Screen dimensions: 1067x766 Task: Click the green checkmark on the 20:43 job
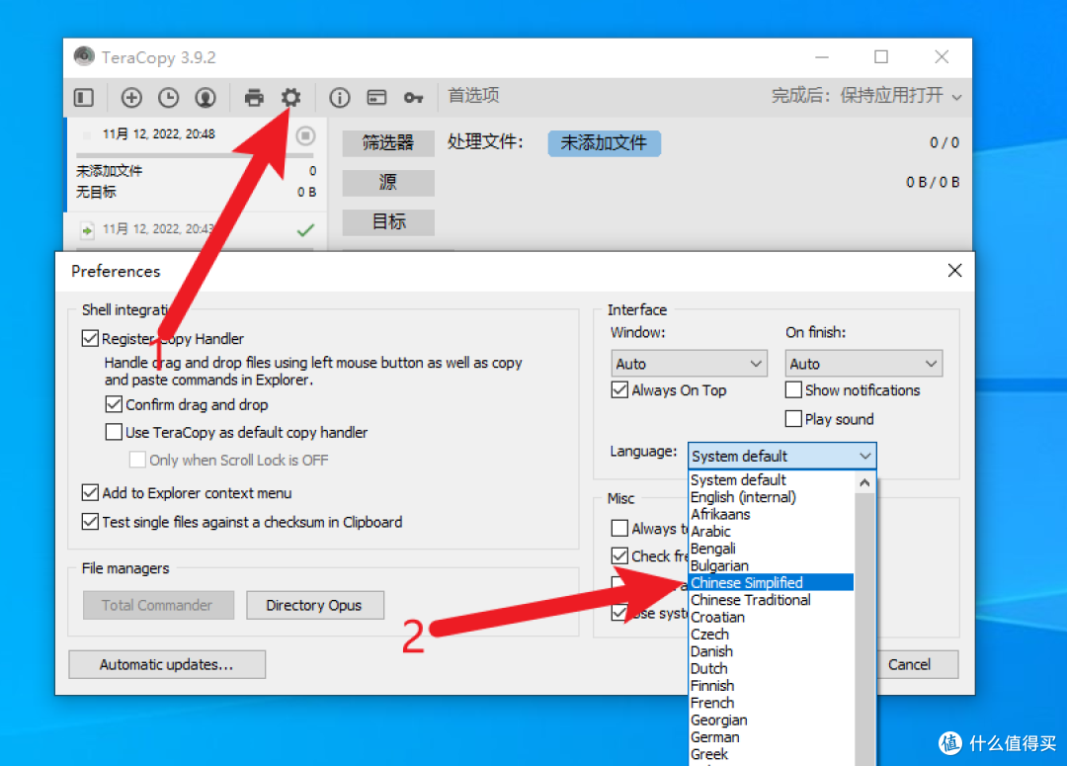305,230
